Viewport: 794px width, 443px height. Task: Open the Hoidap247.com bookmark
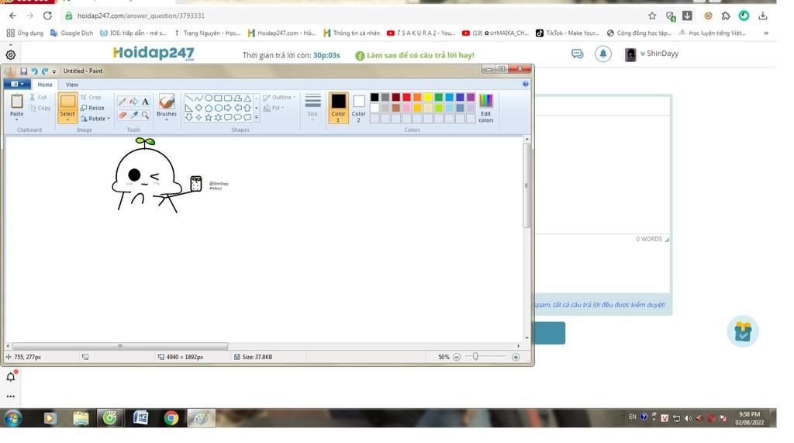[281, 33]
